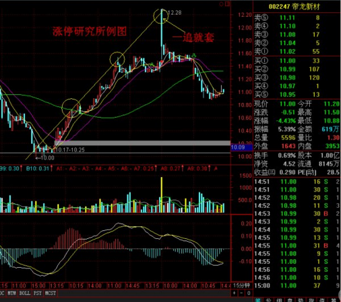Click the tall yellow volume bar
This screenshot has width=341, height=302.
click(162, 195)
